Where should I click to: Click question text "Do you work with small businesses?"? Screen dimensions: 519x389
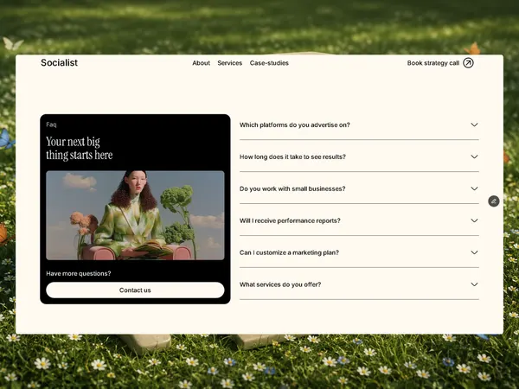click(292, 188)
